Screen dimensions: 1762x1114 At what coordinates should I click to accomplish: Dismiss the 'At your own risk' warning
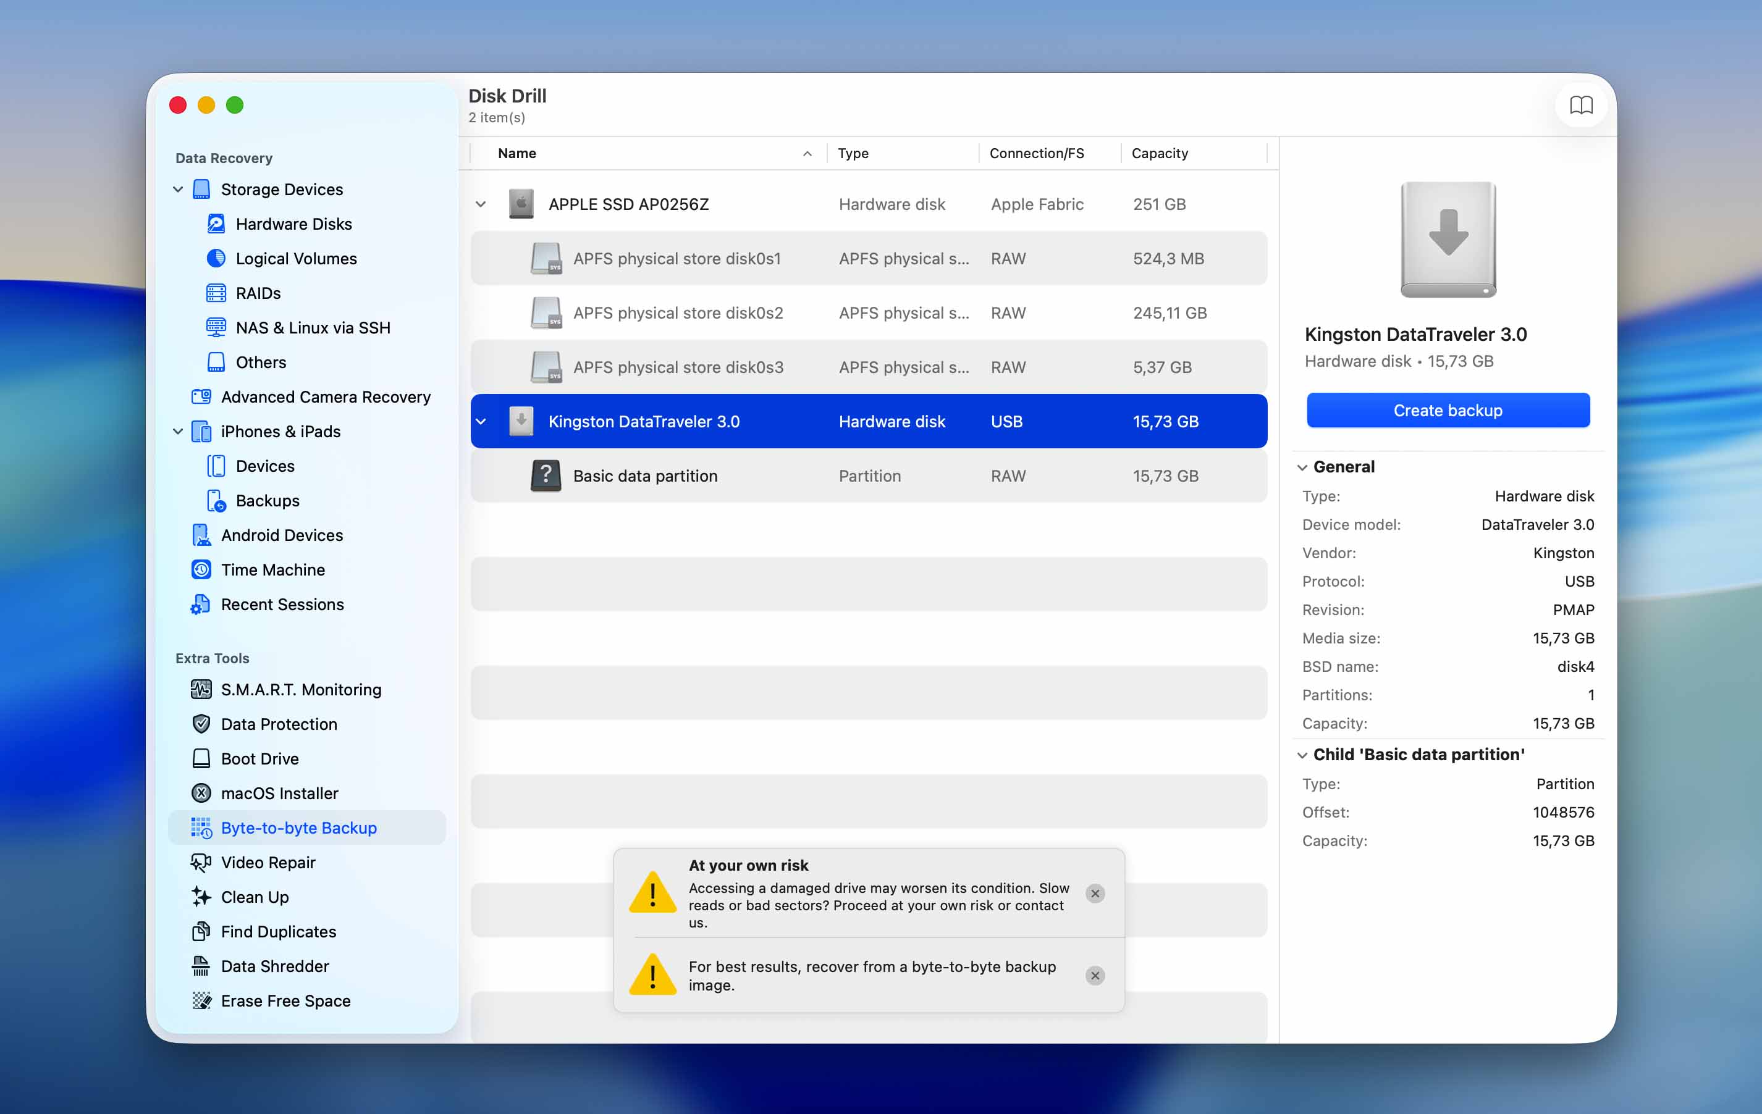[1095, 892]
